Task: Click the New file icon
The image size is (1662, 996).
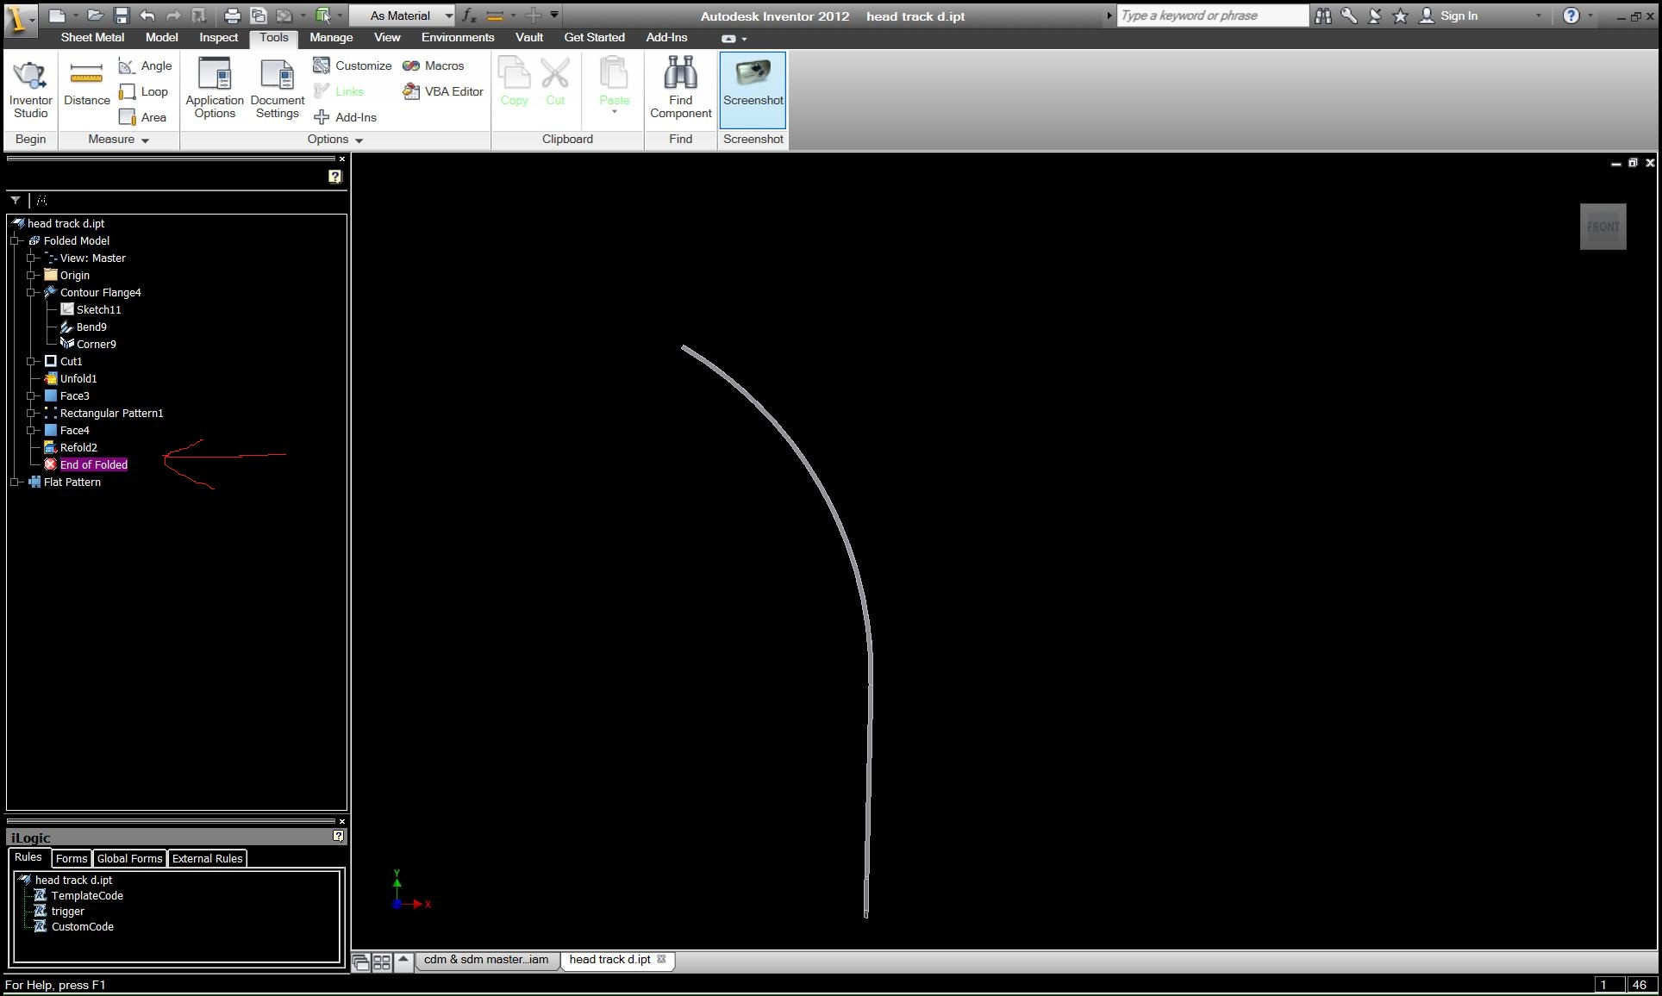Action: point(56,16)
